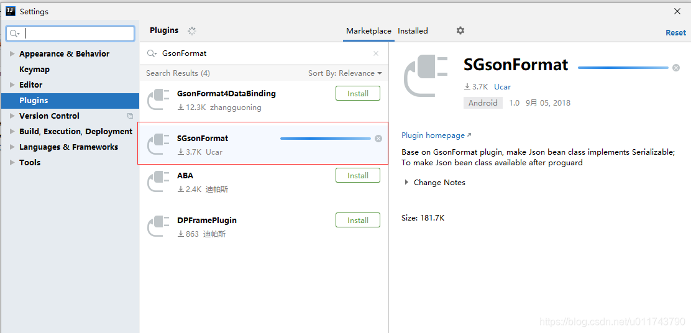Click copy icon beside Version Control
Image resolution: width=691 pixels, height=333 pixels.
(130, 116)
